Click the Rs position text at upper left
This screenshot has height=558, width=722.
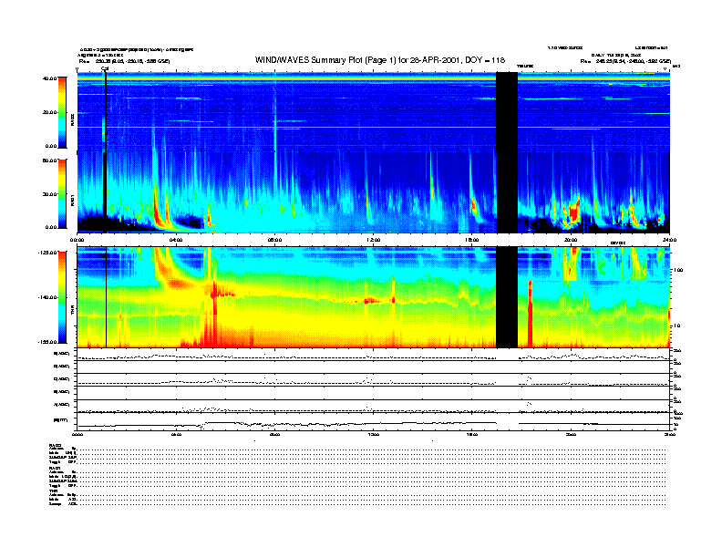point(124,61)
